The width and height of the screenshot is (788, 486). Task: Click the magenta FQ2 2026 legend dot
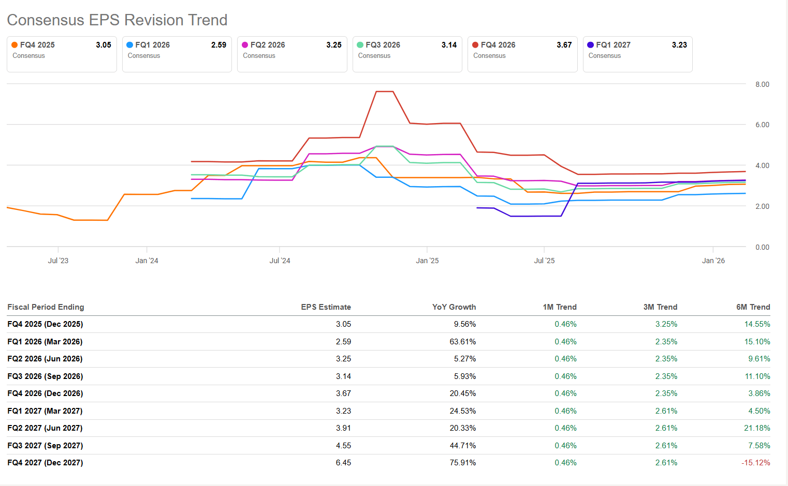[245, 45]
